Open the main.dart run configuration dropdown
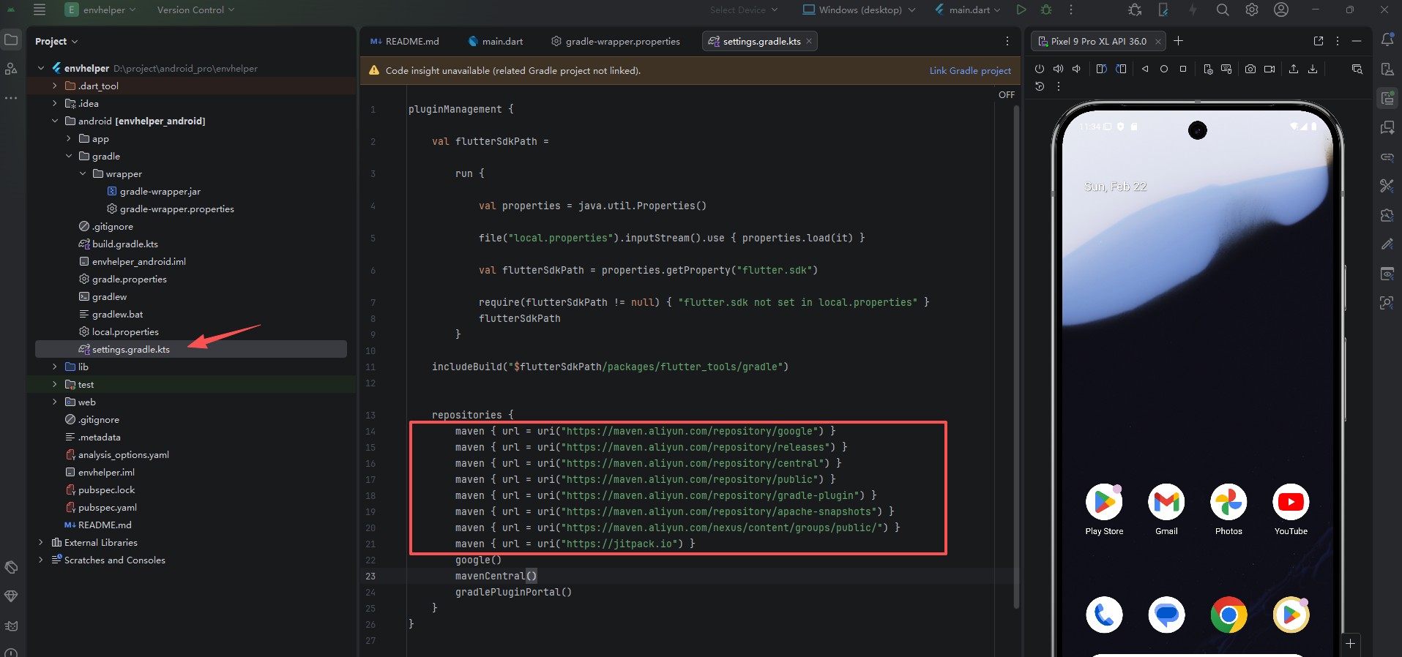Viewport: 1402px width, 657px height. click(x=968, y=10)
